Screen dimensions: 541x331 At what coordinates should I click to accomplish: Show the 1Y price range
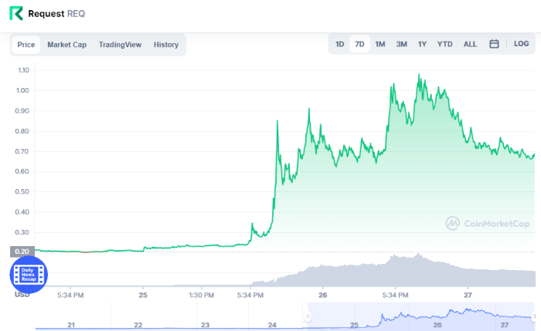(422, 44)
